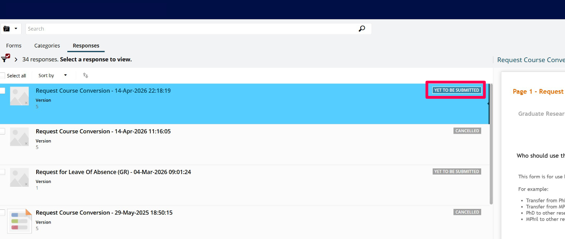Select the Responses tab

click(x=86, y=46)
